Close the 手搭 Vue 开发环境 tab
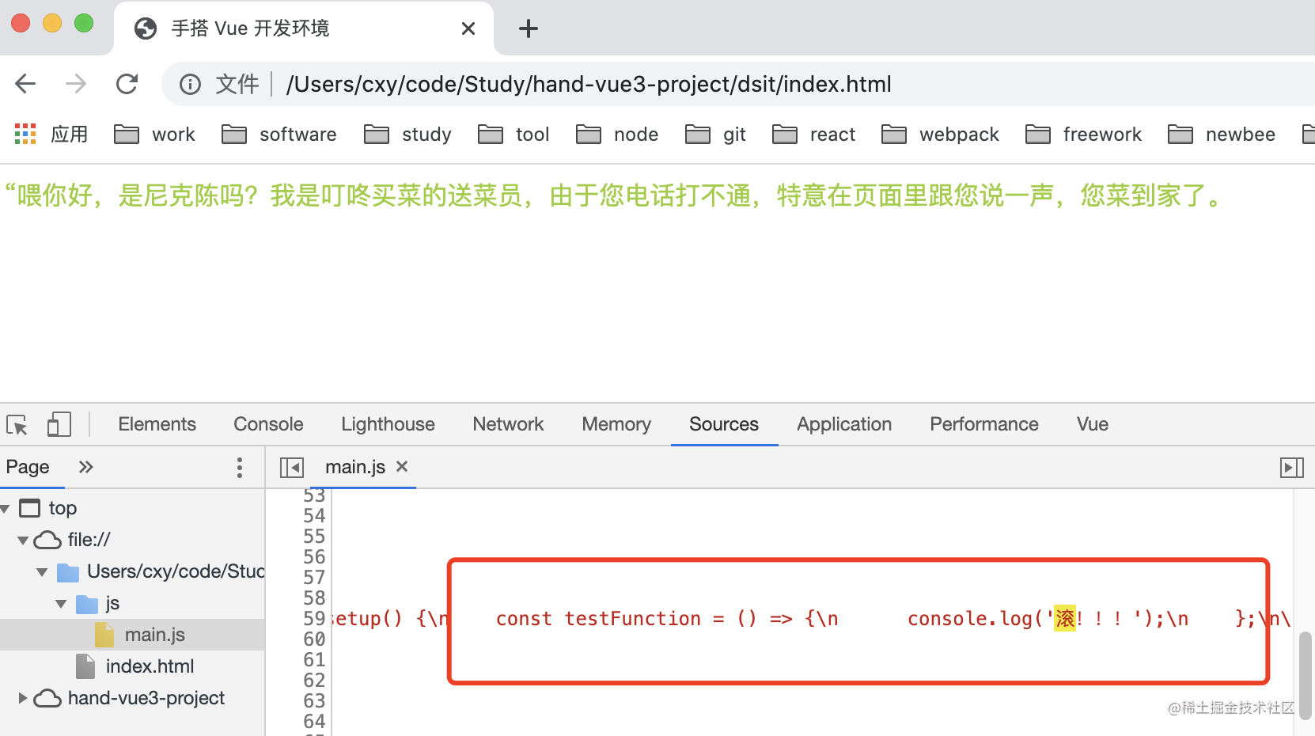Image resolution: width=1315 pixels, height=736 pixels. pos(468,28)
